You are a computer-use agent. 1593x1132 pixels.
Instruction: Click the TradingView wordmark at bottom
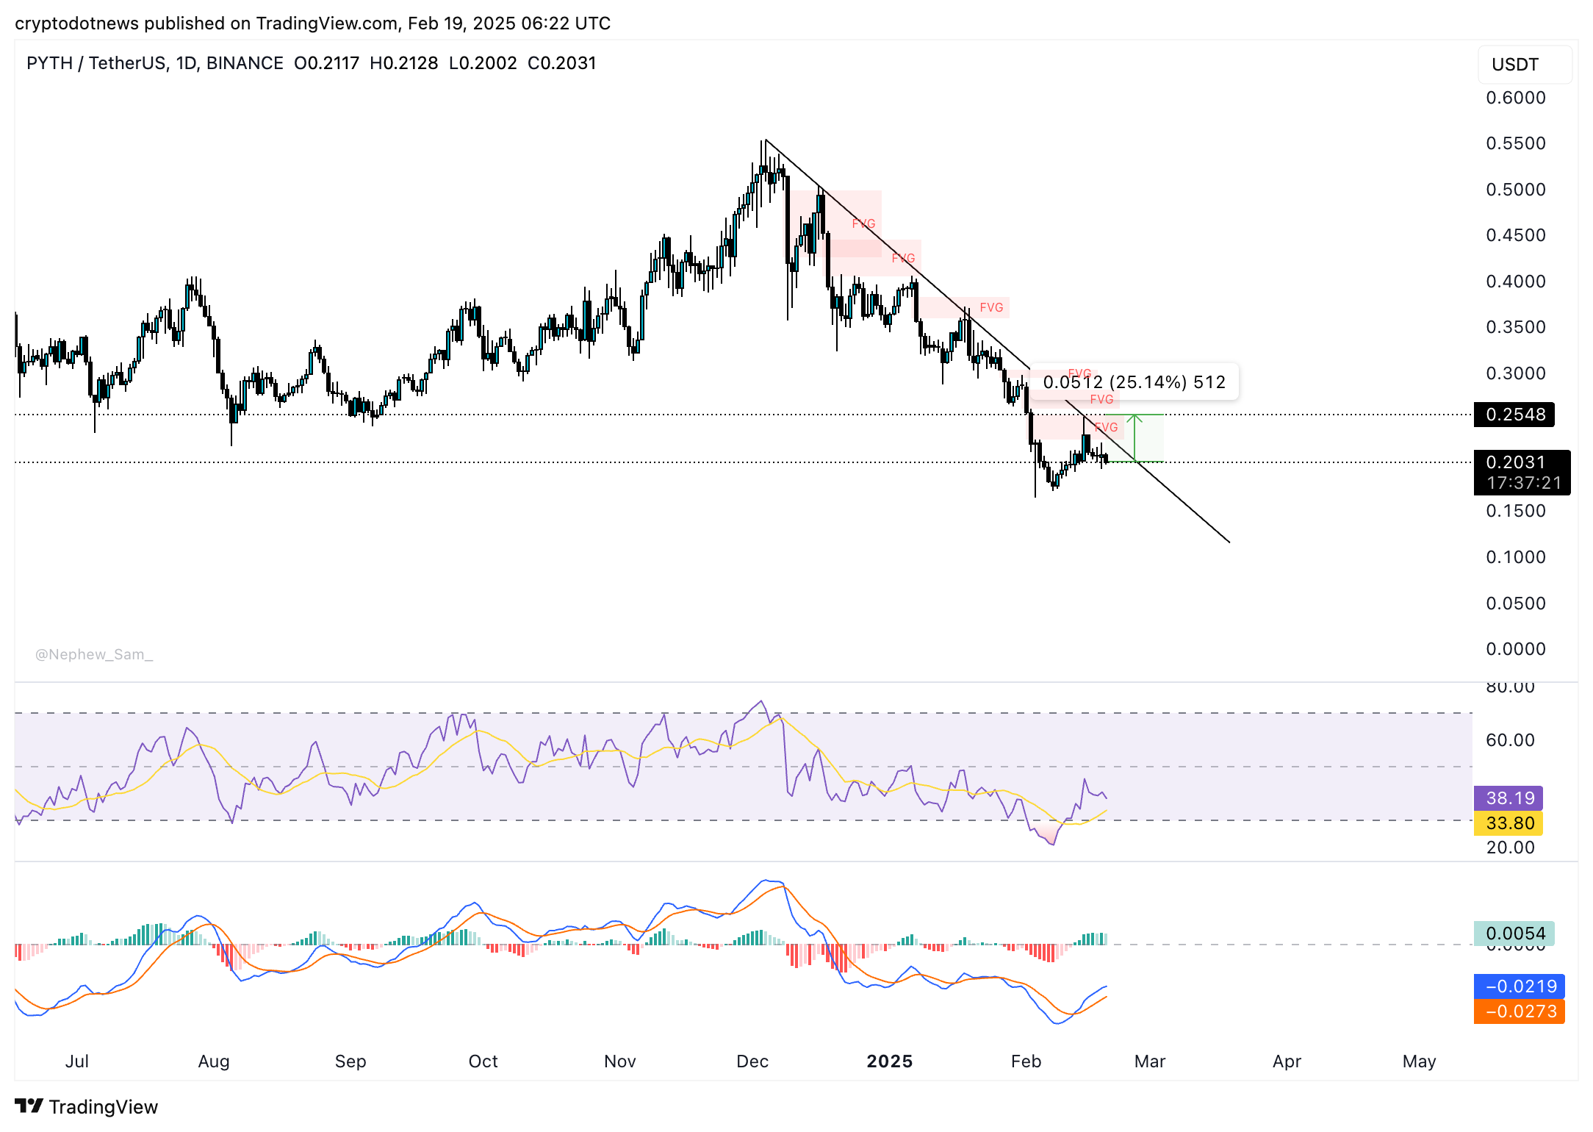pyautogui.click(x=103, y=1106)
